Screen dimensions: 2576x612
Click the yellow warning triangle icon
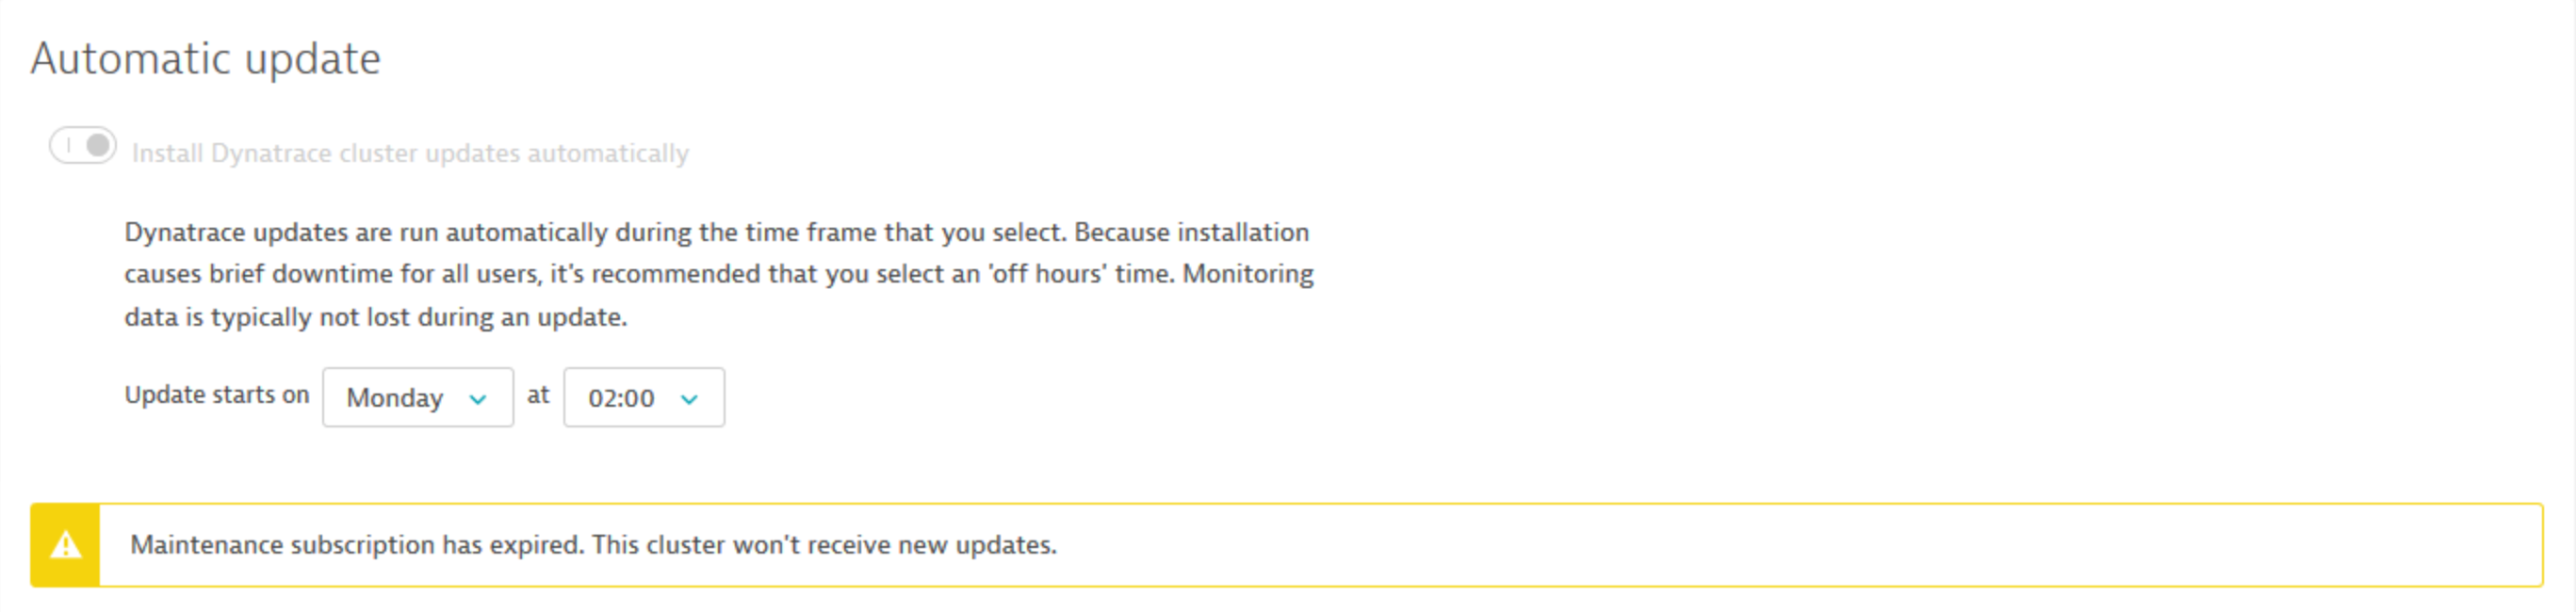[66, 545]
